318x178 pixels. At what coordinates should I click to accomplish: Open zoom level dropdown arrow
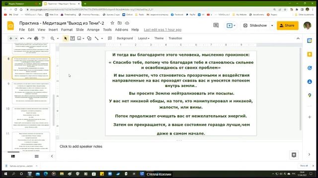click(58, 39)
